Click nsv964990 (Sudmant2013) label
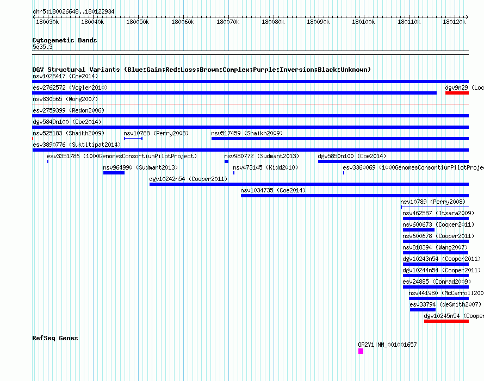This screenshot has width=484, height=381. tap(140, 167)
